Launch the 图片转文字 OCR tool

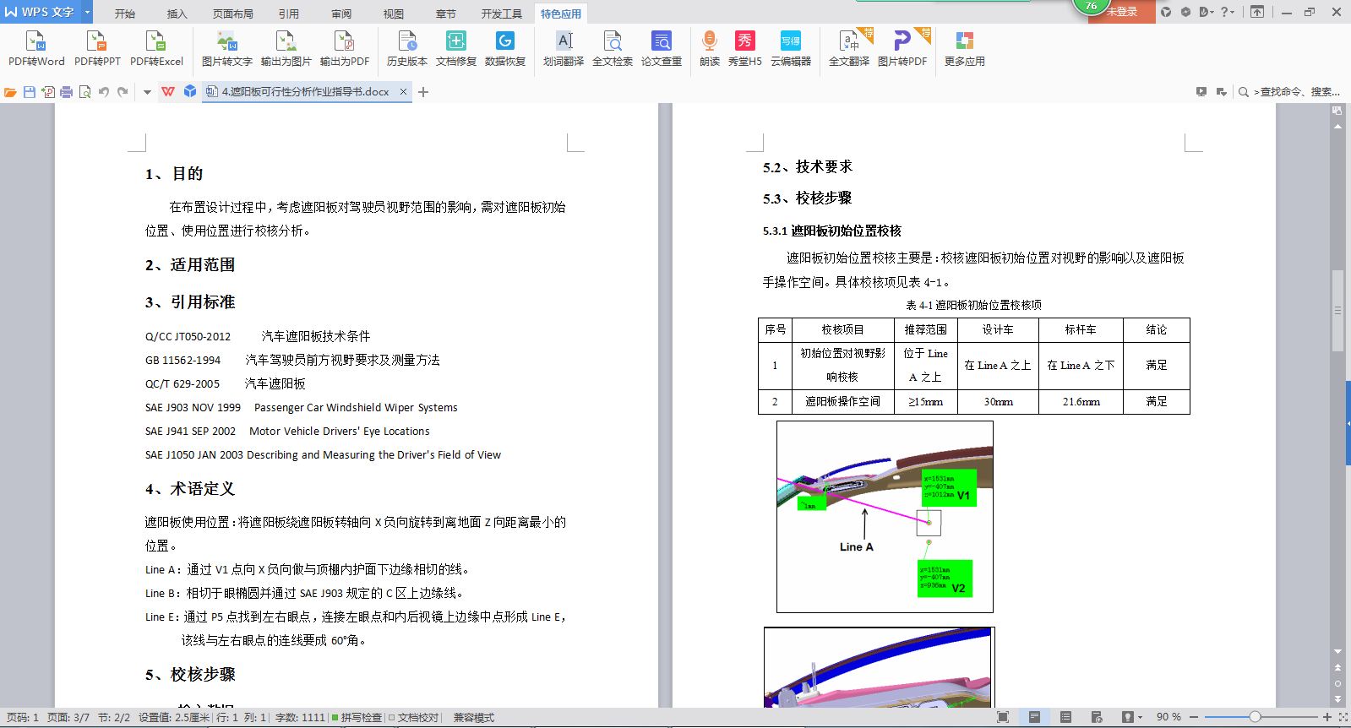(226, 48)
